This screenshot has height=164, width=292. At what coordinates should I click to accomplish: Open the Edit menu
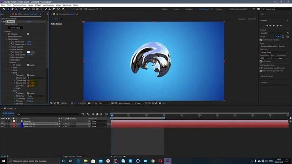[x=9, y=5]
